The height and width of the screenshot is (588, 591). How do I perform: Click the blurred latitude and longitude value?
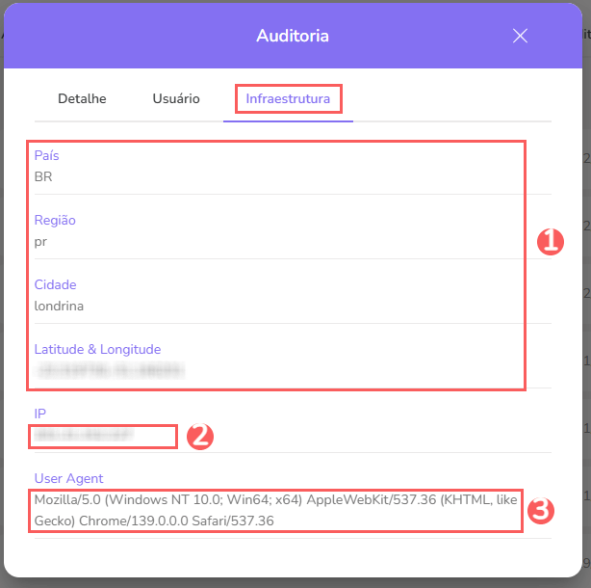tap(109, 370)
